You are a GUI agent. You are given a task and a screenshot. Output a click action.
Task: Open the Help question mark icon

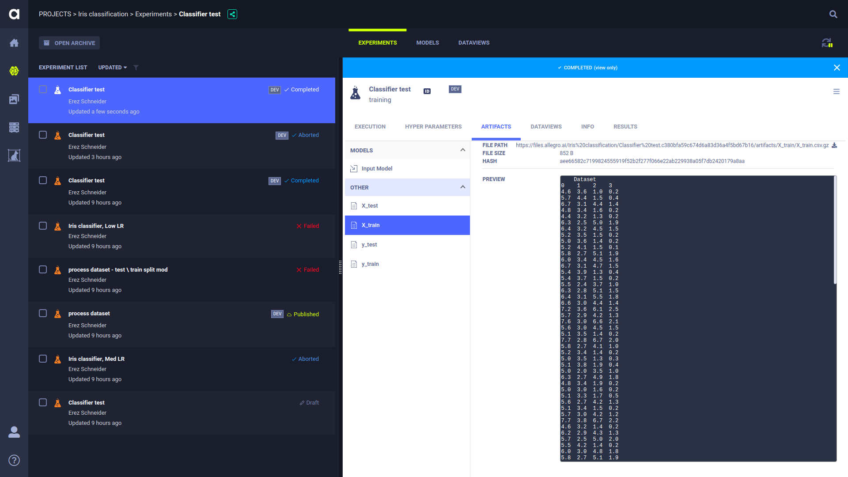[x=14, y=460]
